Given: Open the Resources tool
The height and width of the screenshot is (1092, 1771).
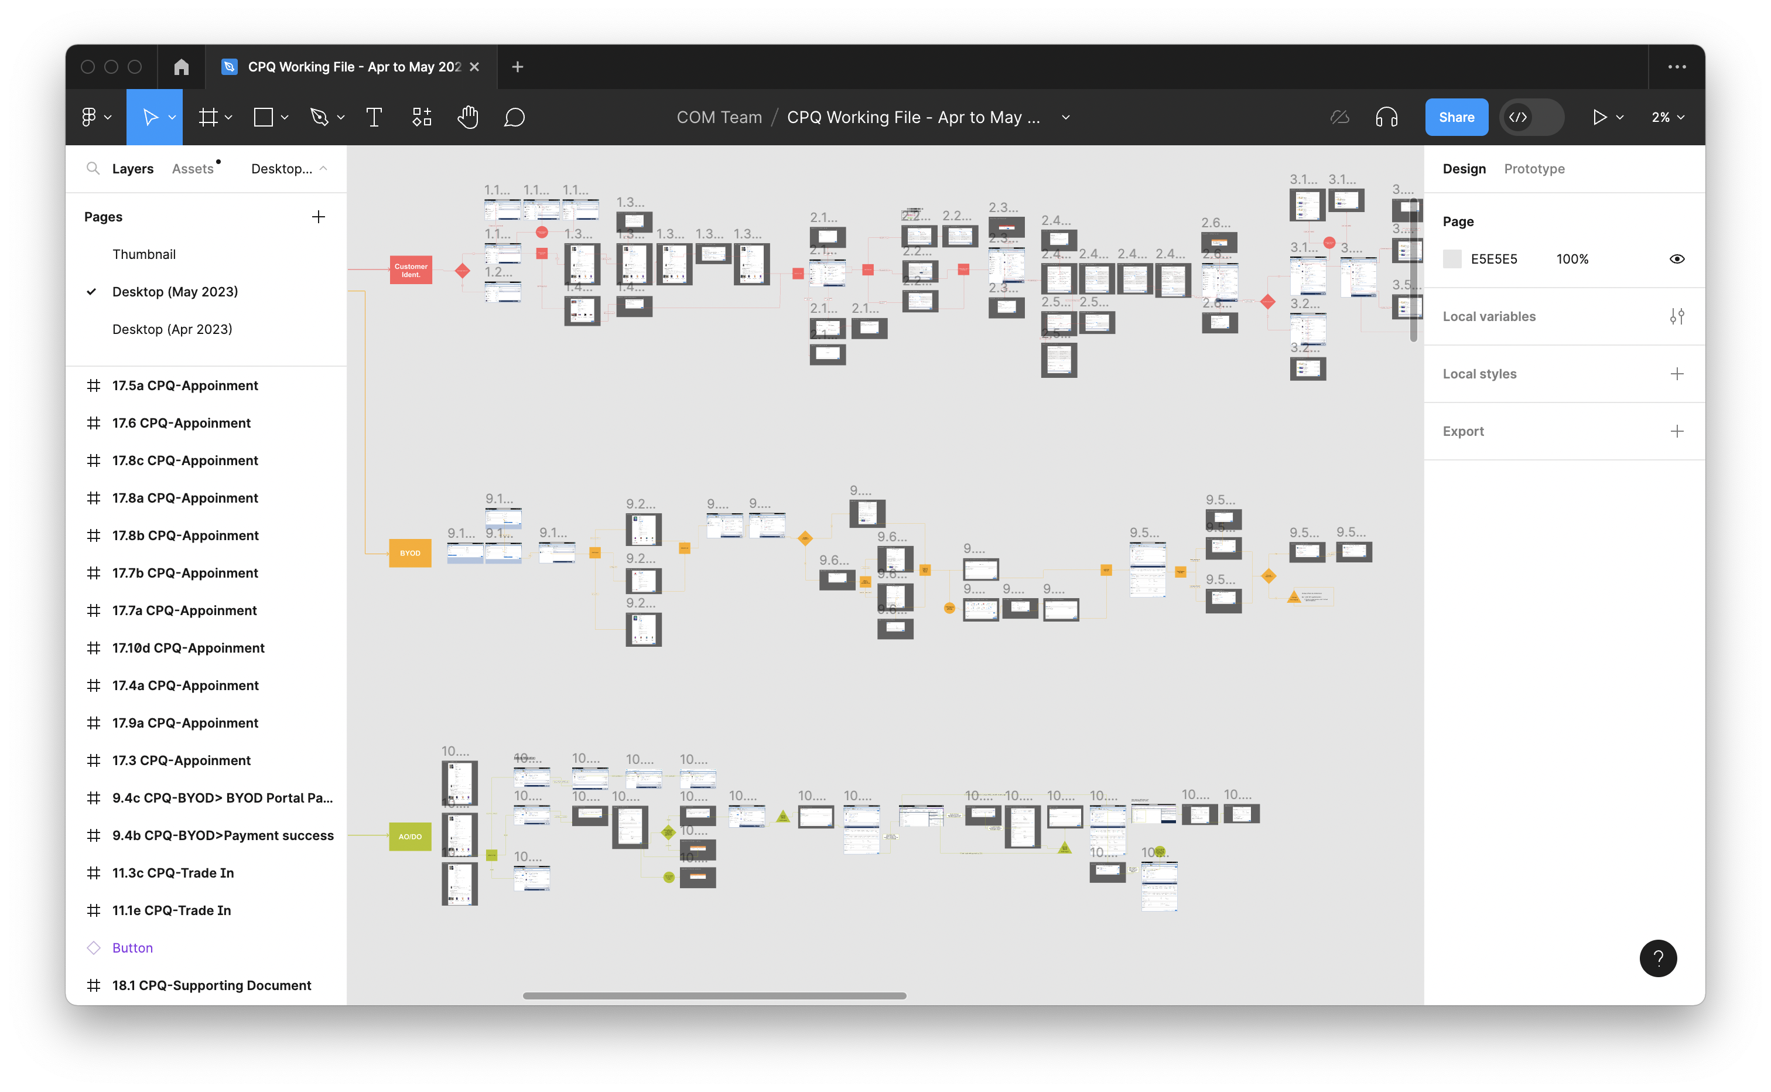Looking at the screenshot, I should [422, 117].
